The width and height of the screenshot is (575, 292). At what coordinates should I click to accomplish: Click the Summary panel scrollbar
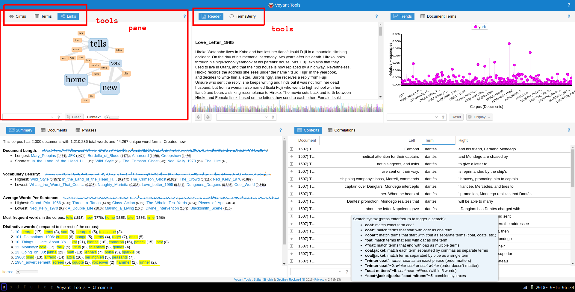pyautogui.click(x=284, y=192)
